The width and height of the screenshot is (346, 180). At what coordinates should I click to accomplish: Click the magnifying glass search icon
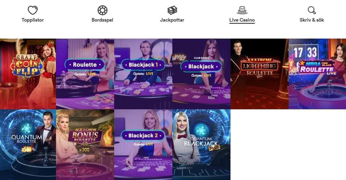click(312, 10)
